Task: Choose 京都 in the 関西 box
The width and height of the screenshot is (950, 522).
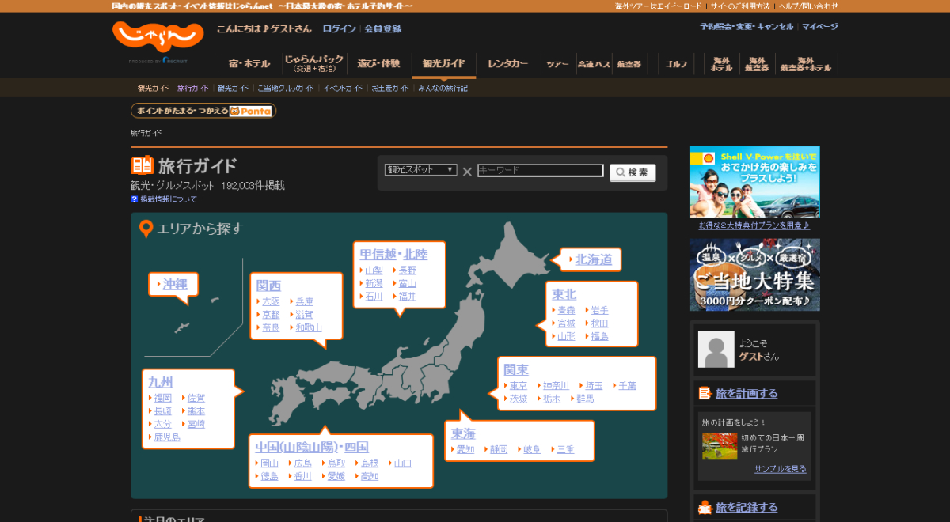Action: click(271, 315)
